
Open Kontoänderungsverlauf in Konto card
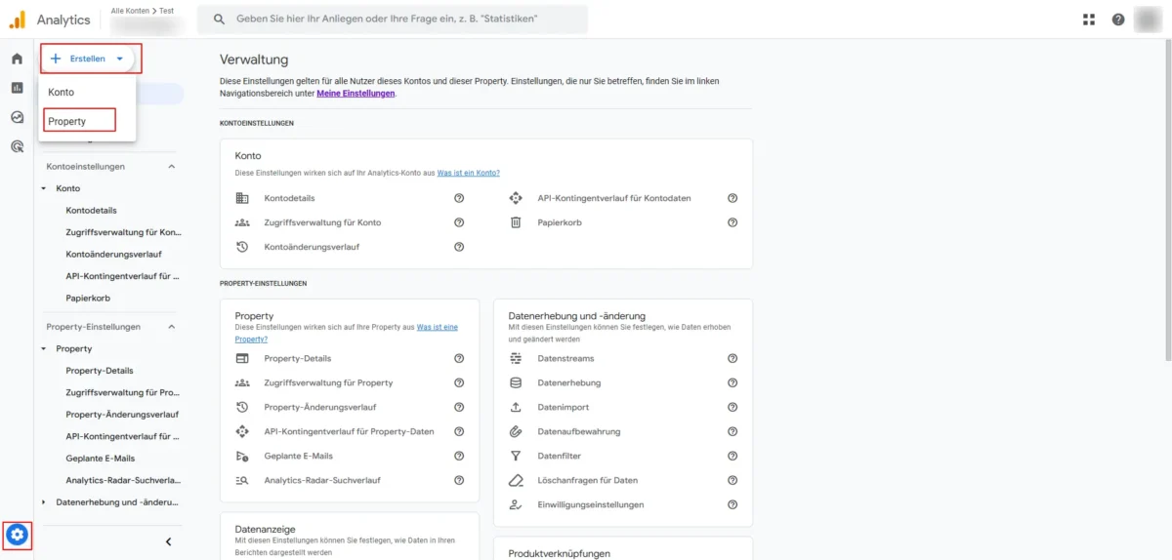[x=312, y=247]
